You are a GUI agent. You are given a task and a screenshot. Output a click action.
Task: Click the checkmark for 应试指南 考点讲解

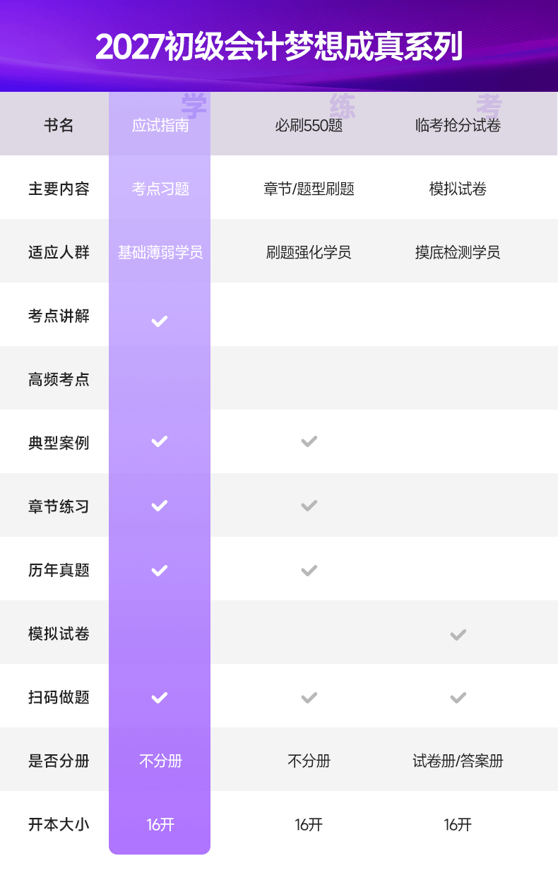[x=160, y=321]
